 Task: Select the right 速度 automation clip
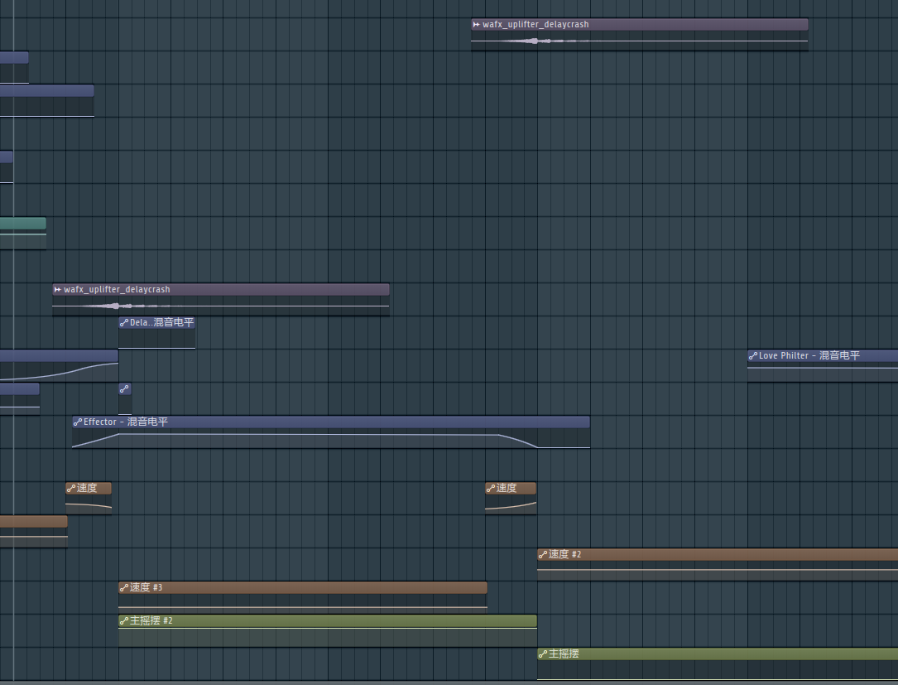(x=511, y=498)
